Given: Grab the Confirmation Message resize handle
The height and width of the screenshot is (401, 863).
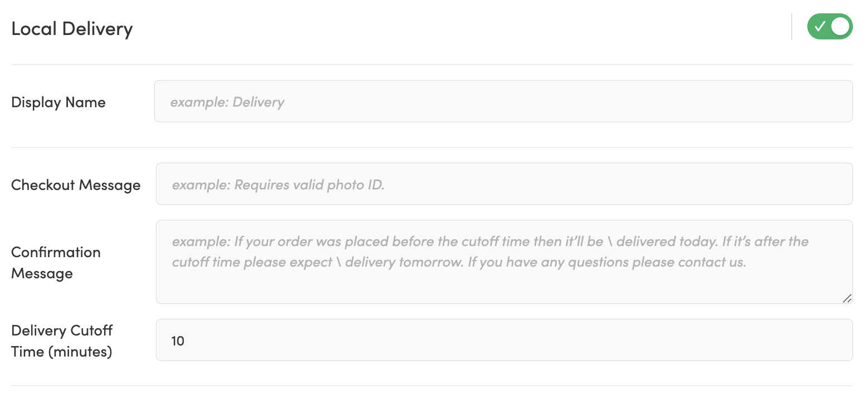Looking at the screenshot, I should click(847, 298).
